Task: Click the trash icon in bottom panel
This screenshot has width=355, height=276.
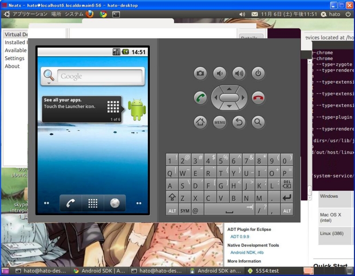Action: point(350,271)
